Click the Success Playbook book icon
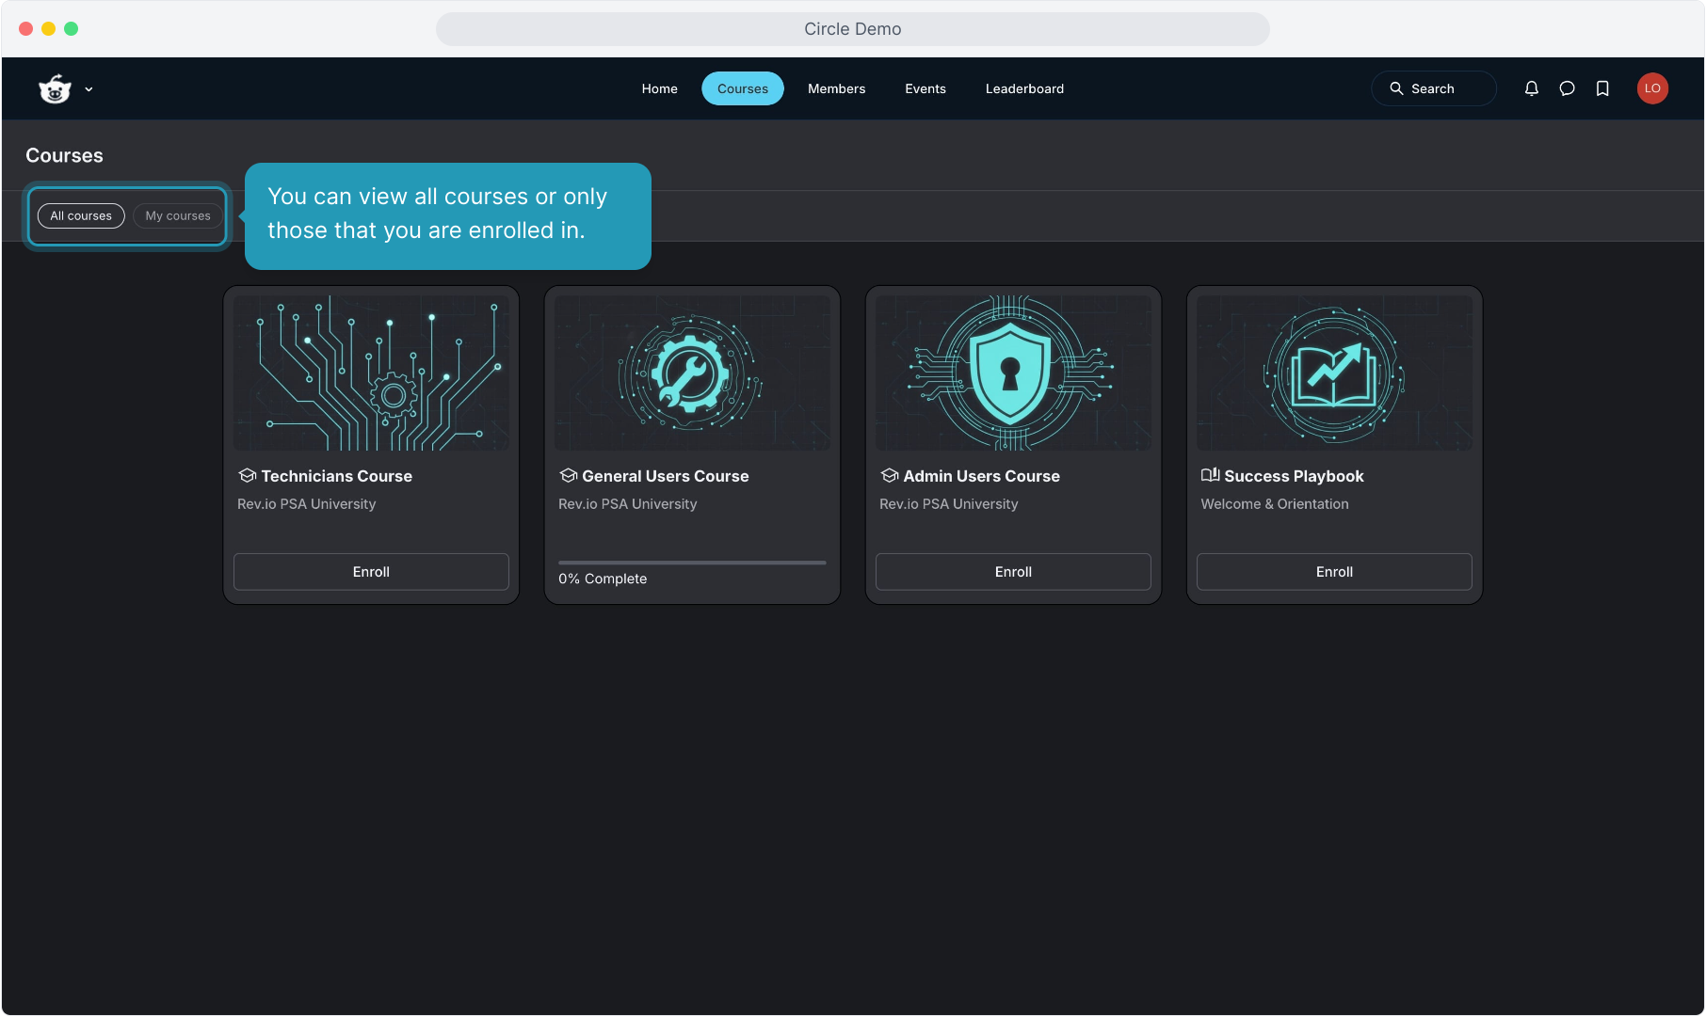 tap(1210, 475)
